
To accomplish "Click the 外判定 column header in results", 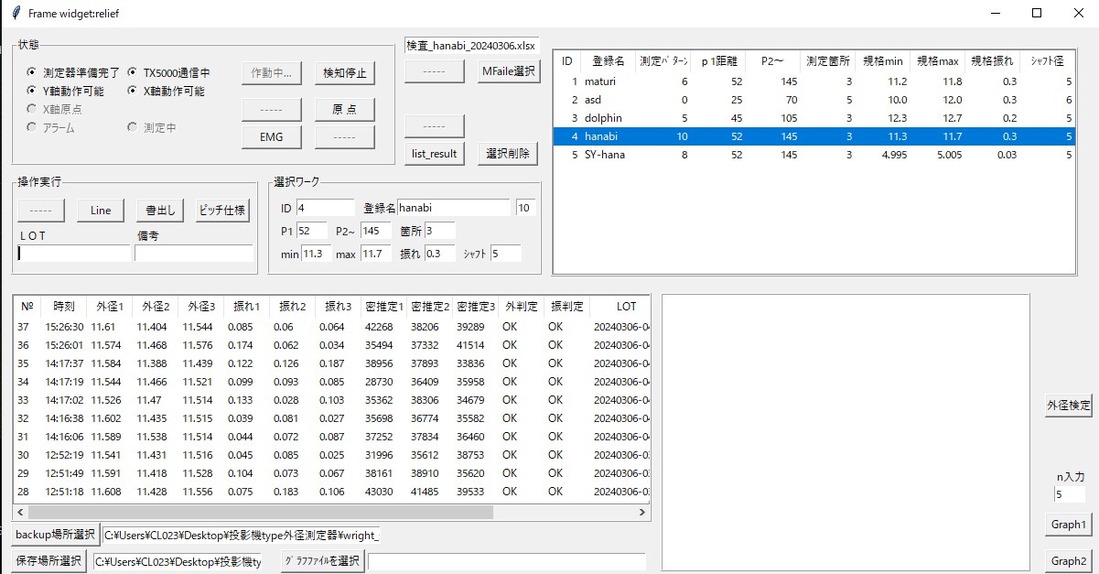I will [522, 307].
